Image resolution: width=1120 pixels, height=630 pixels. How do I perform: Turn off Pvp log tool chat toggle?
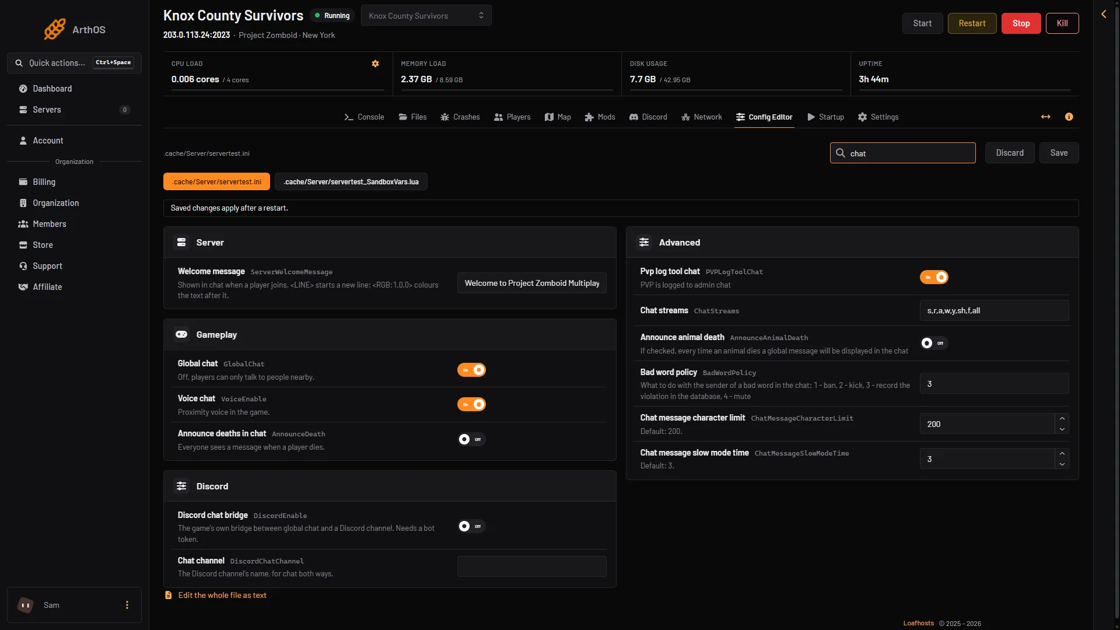[934, 277]
